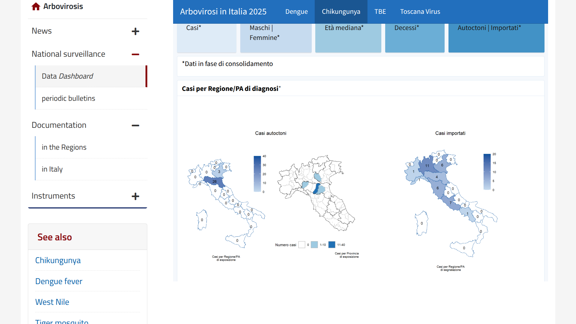Open Dengue fever related link

pos(59,281)
